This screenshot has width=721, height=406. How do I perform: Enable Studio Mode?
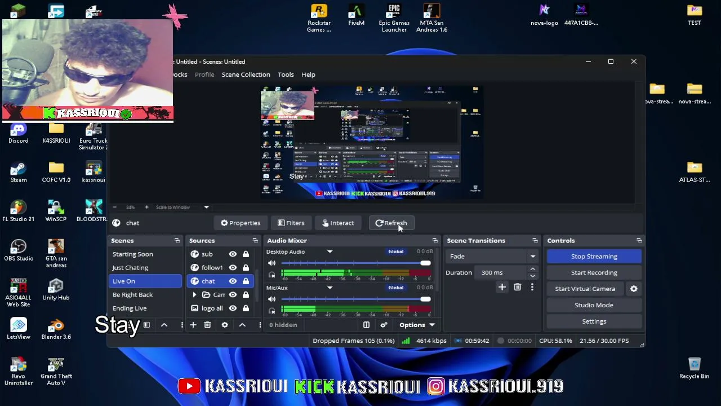click(594, 305)
